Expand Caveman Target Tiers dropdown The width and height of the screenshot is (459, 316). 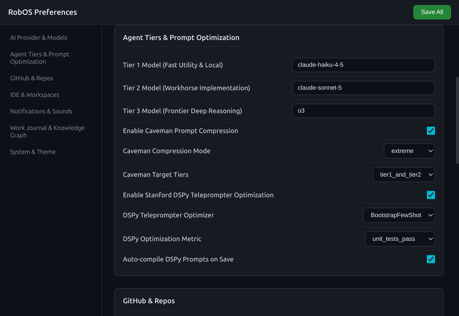tap(404, 175)
